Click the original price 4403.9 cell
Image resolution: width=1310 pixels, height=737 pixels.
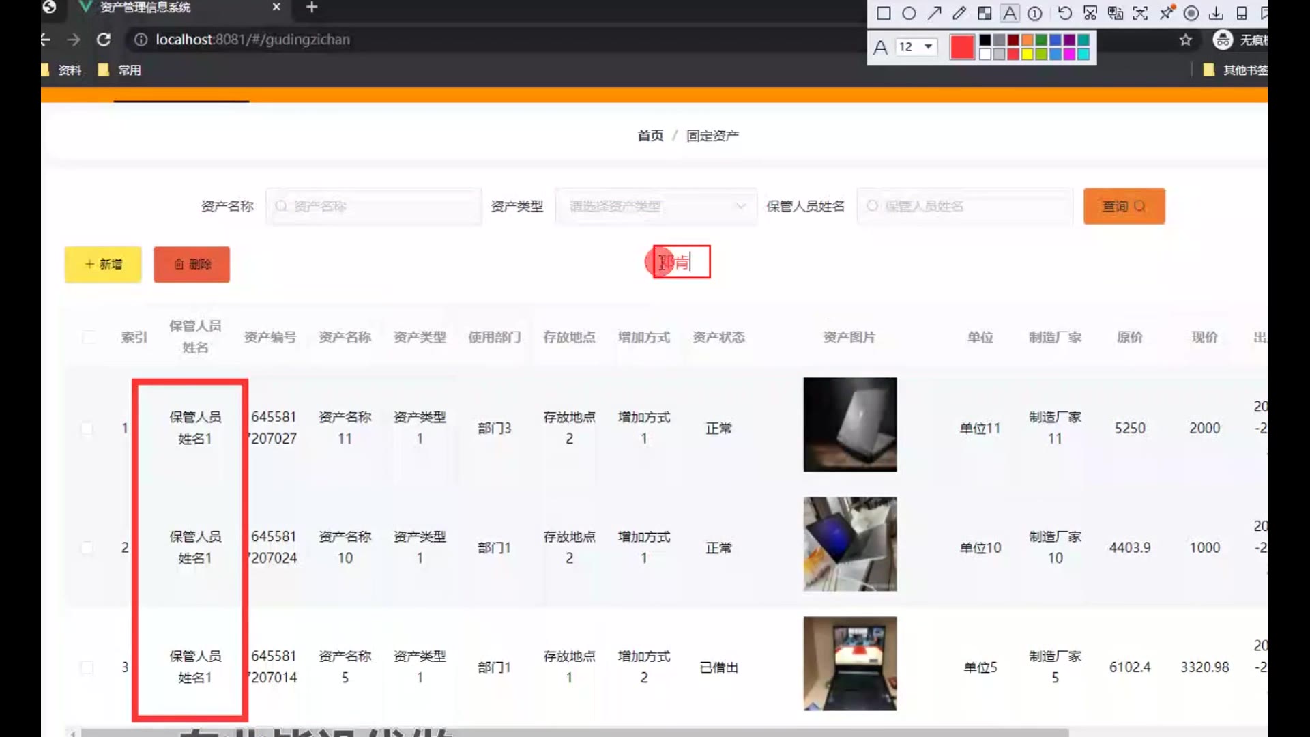coord(1130,548)
